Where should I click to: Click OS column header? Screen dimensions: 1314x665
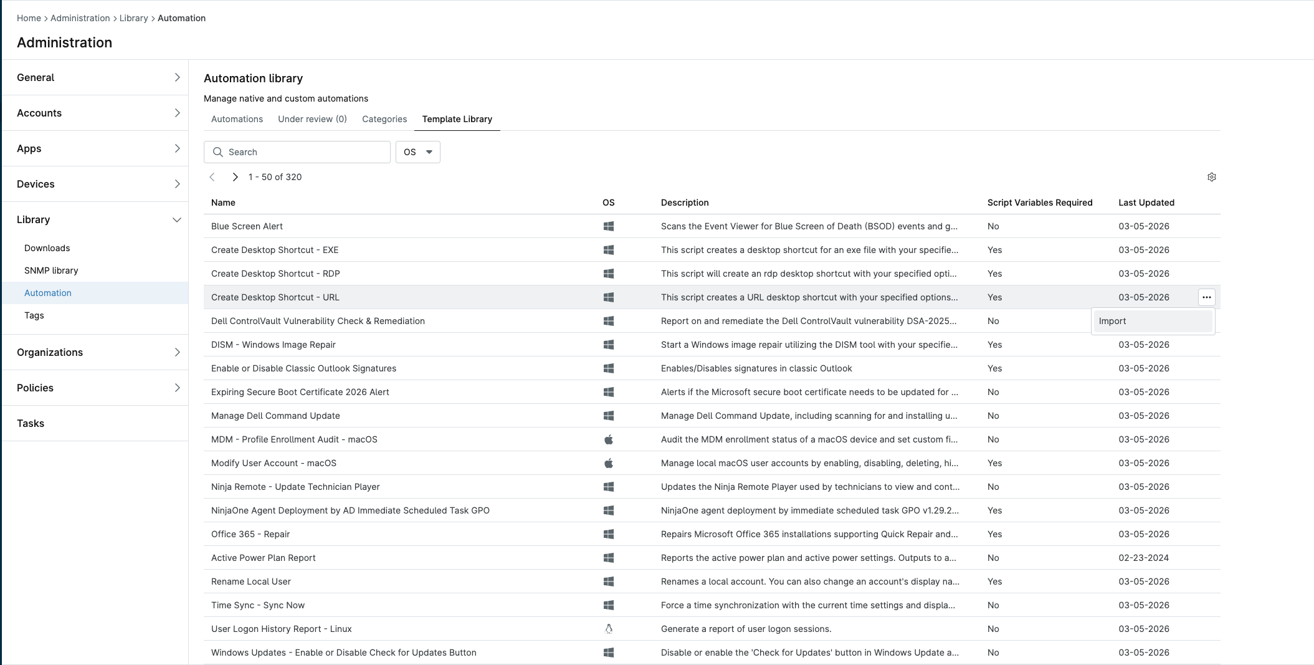point(609,203)
